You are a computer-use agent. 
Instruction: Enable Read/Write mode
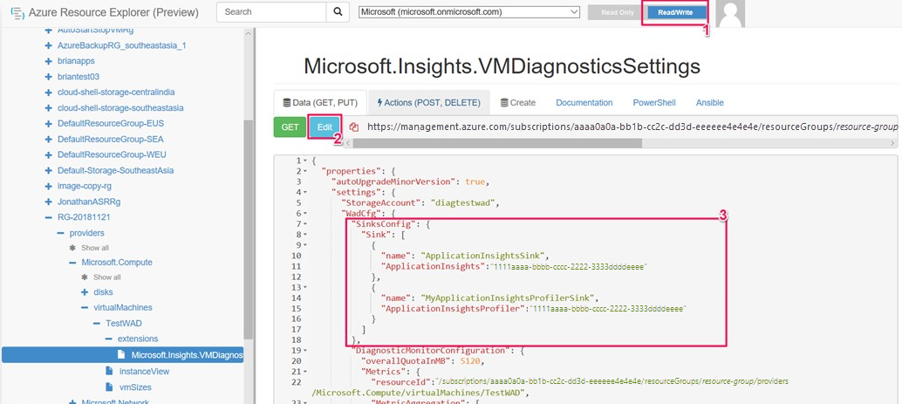click(x=675, y=12)
